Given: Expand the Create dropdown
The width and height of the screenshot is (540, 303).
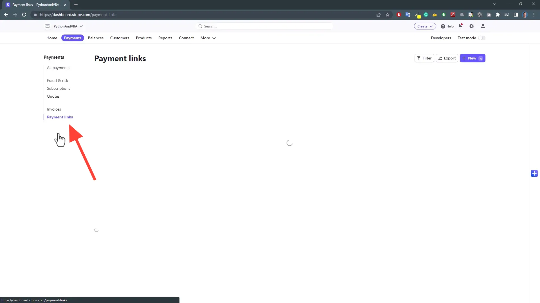Looking at the screenshot, I should pyautogui.click(x=425, y=26).
